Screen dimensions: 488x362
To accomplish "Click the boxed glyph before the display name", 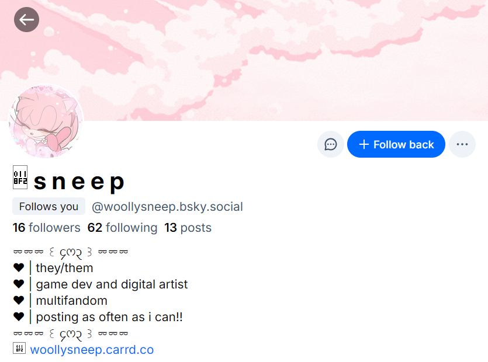I will click(x=20, y=177).
